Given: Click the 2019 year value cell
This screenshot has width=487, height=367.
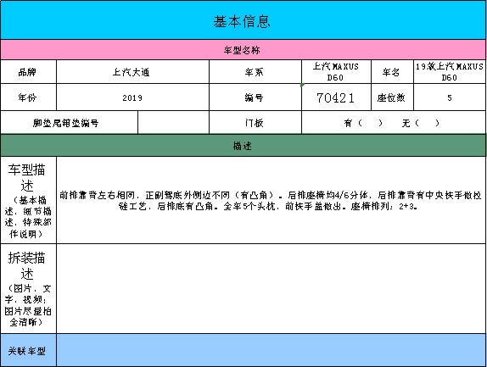Looking at the screenshot, I should pyautogui.click(x=132, y=97).
